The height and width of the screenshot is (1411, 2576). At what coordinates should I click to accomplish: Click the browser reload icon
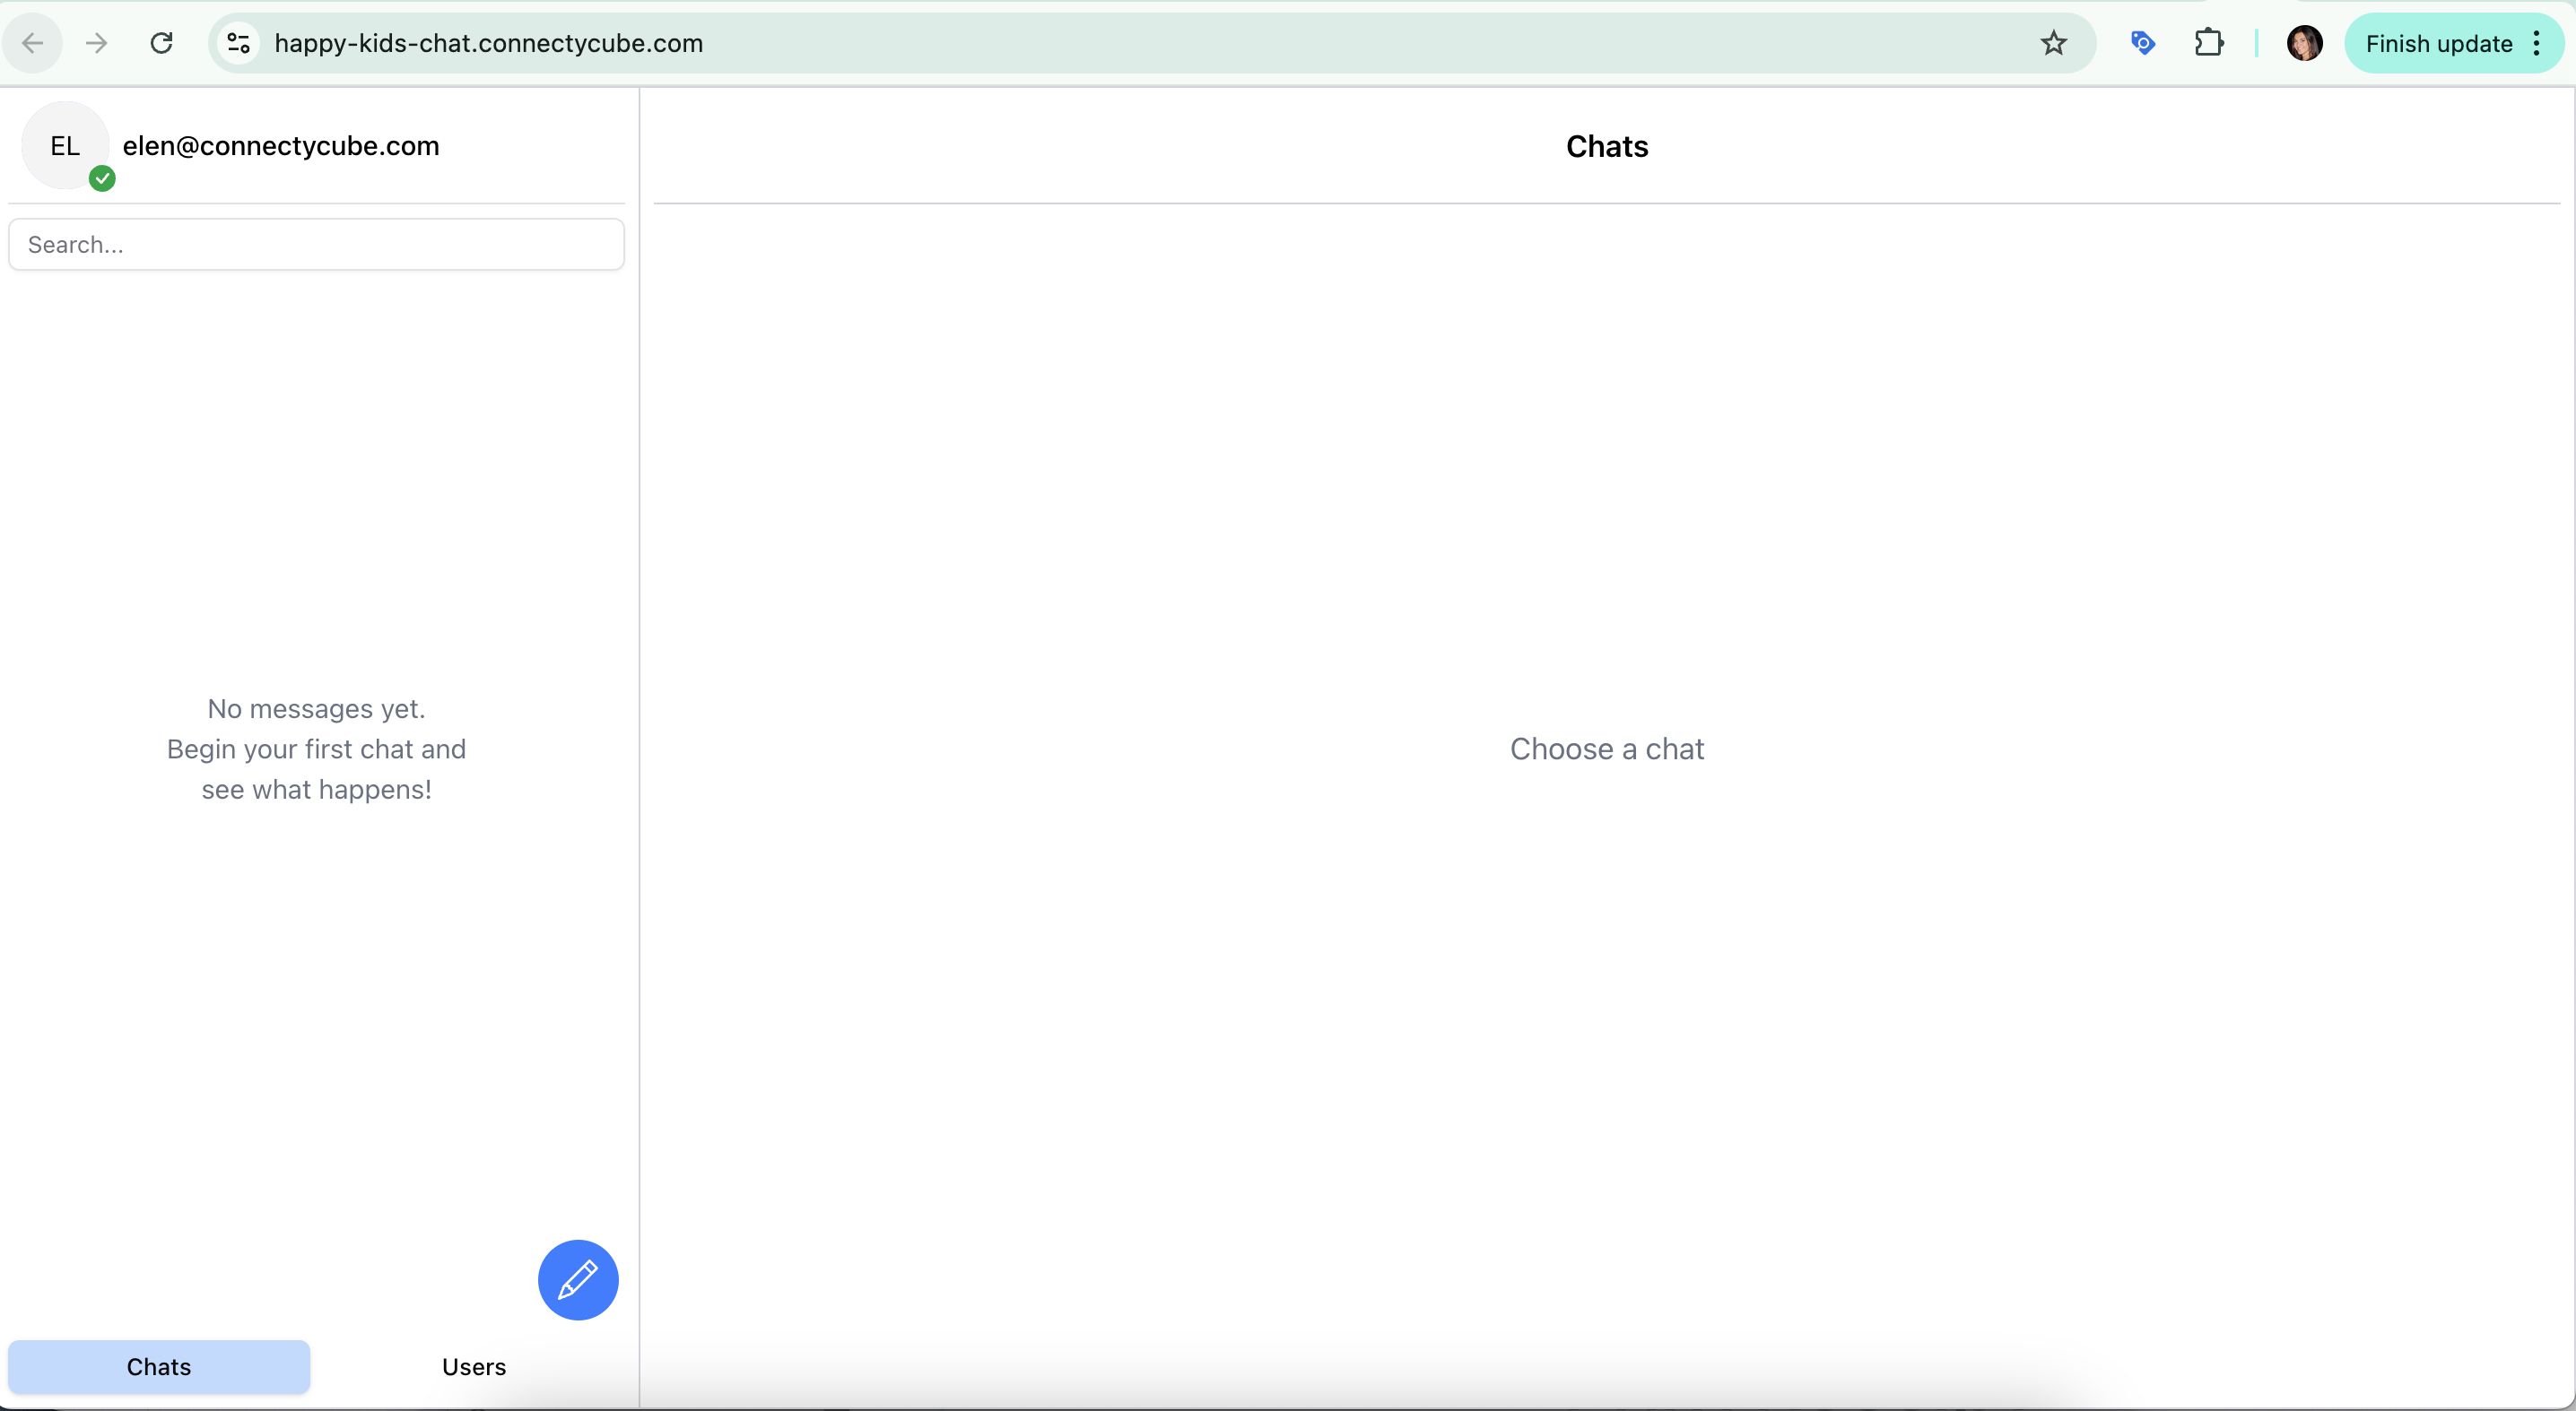161,43
